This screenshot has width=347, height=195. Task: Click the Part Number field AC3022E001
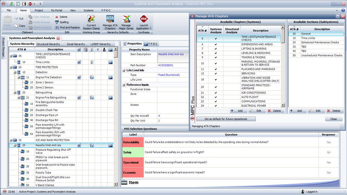[x=173, y=65]
